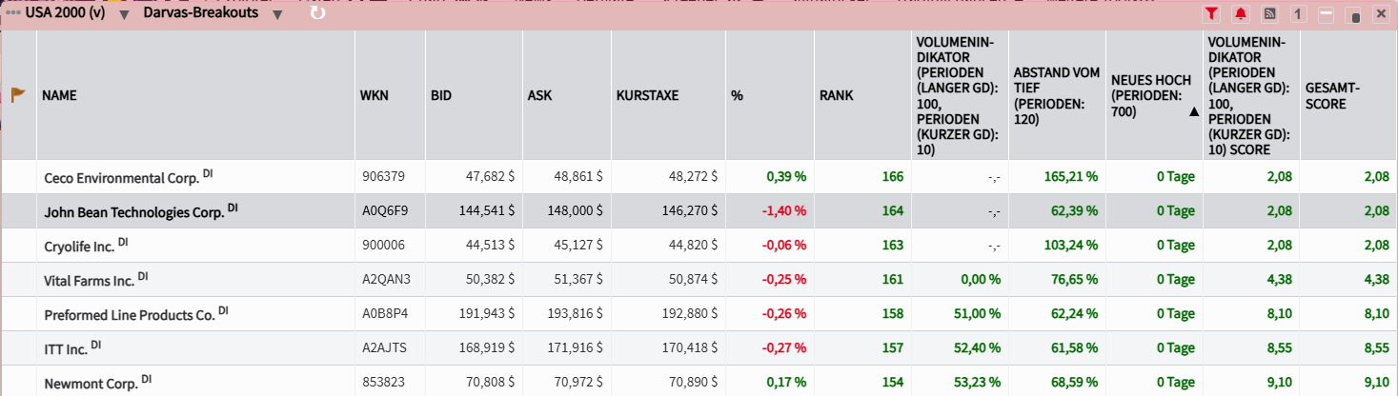Select the Darvas-Breakouts title label

[201, 13]
